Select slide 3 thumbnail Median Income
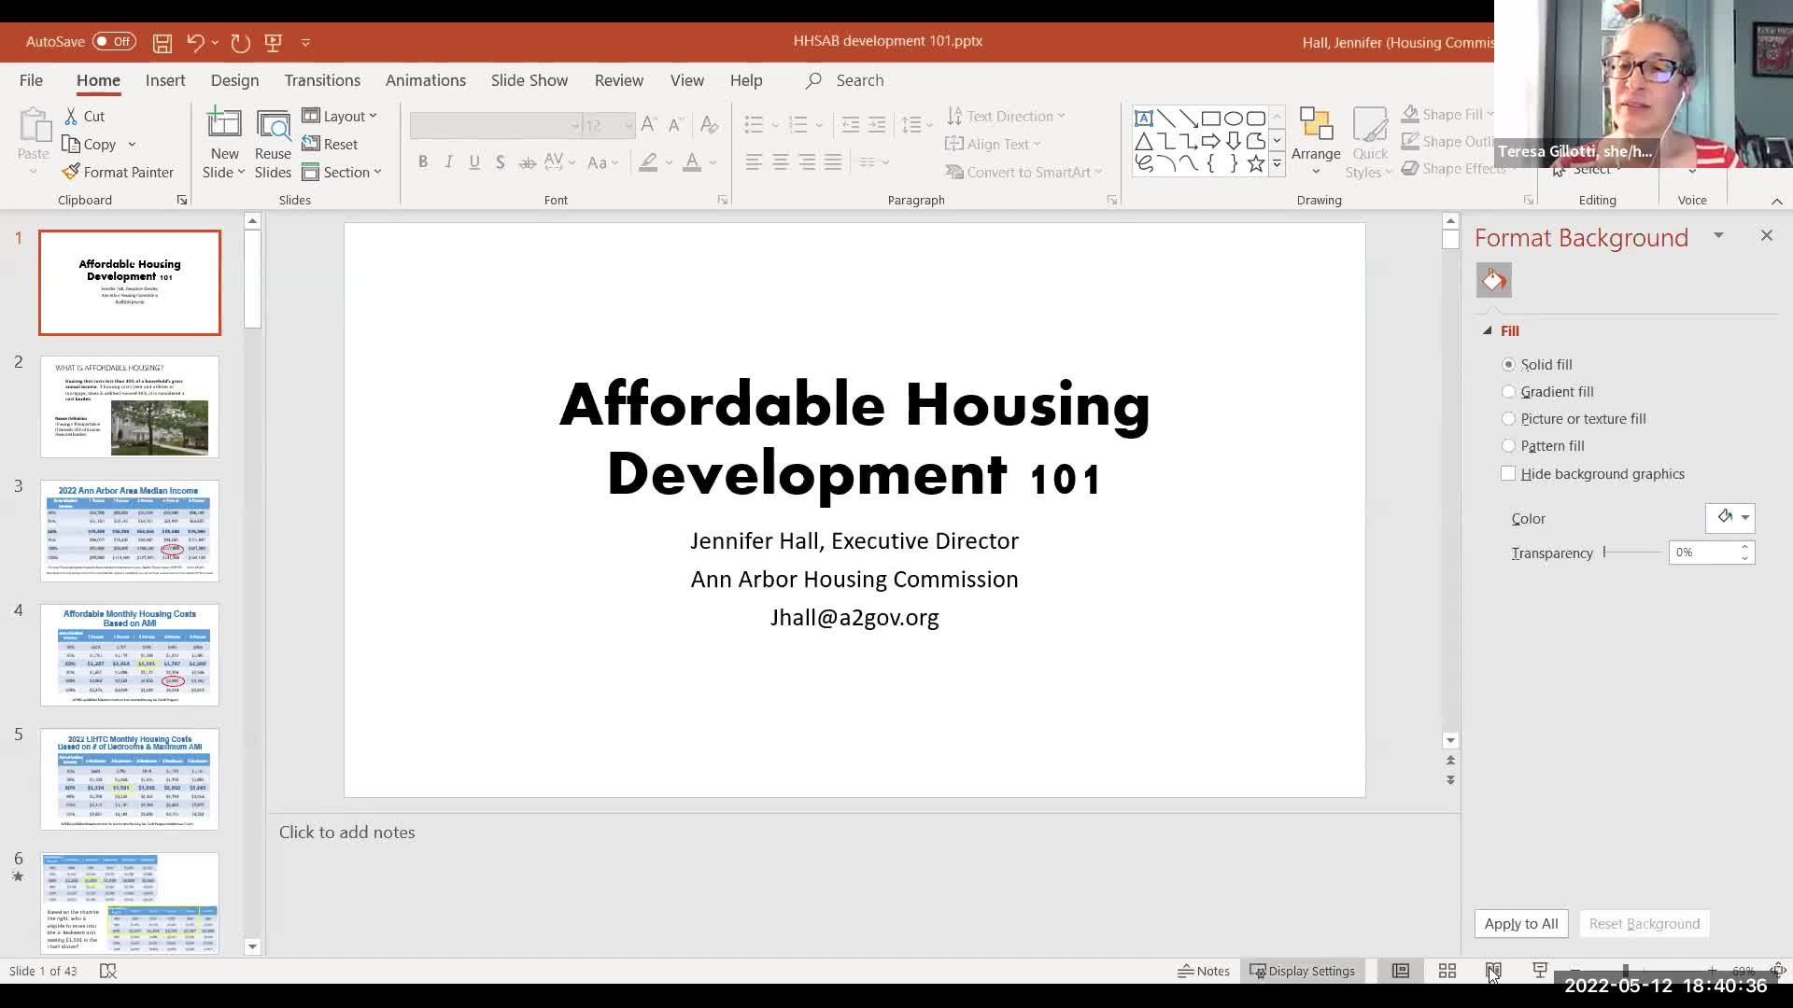Viewport: 1793px width, 1008px height. click(130, 531)
